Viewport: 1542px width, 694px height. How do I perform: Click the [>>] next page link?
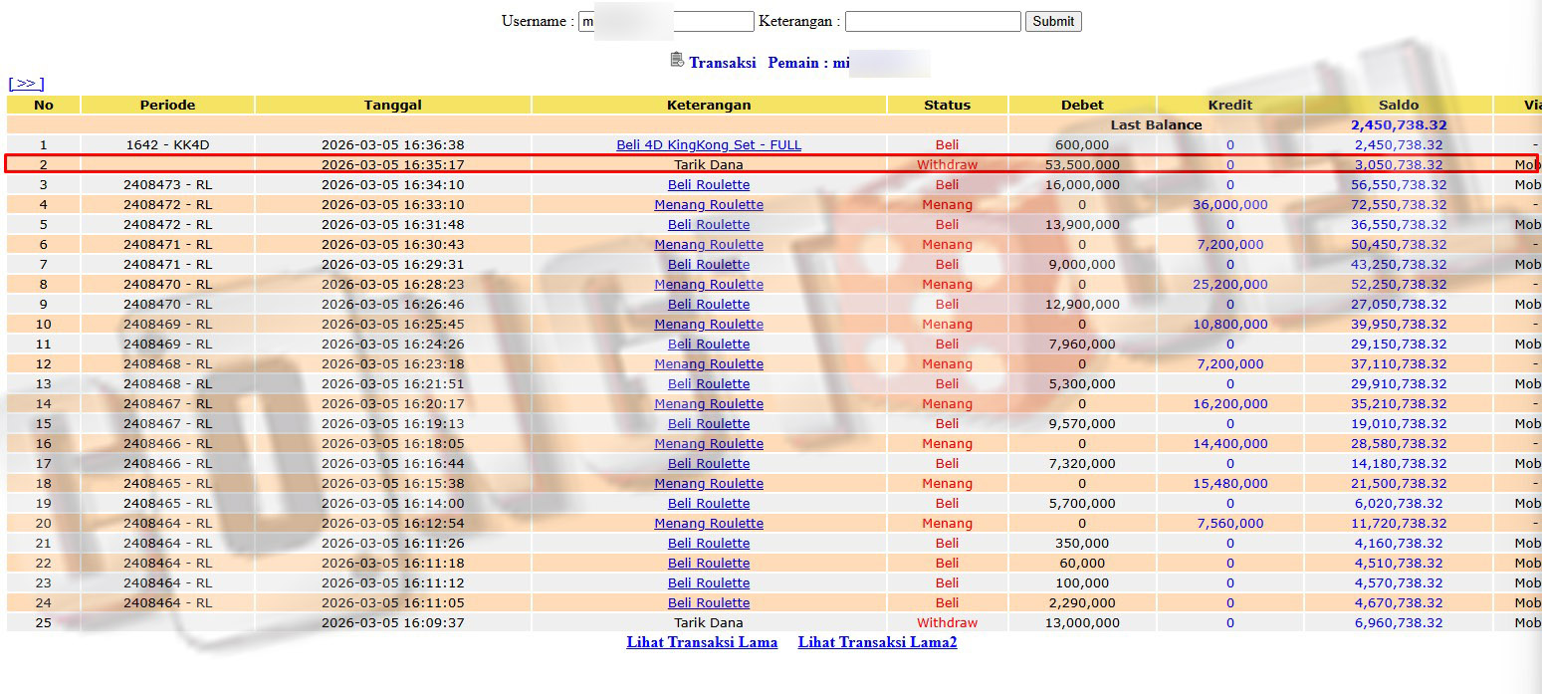coord(26,84)
